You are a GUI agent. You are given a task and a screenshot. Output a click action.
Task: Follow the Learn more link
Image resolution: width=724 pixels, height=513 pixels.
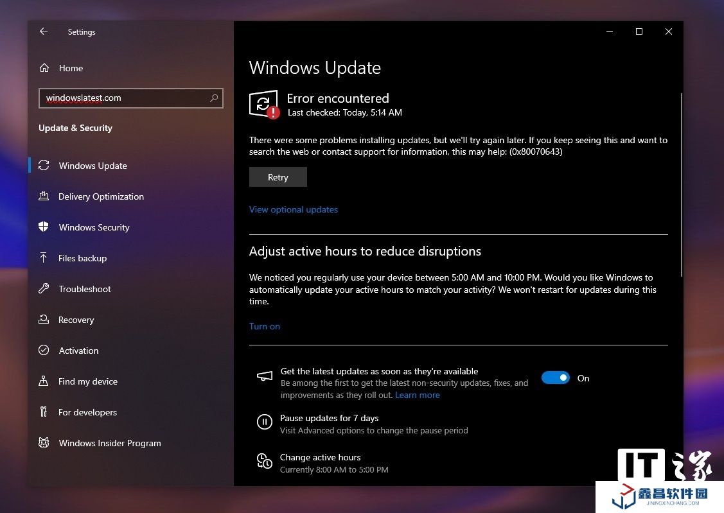tap(418, 395)
